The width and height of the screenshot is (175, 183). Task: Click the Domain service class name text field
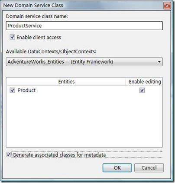[x=84, y=26]
